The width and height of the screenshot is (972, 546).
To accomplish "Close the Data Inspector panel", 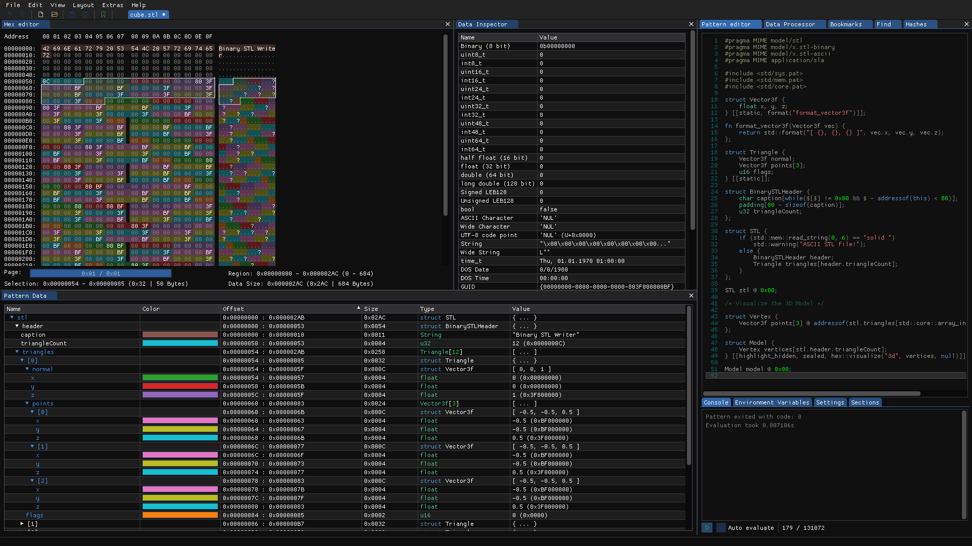I will click(691, 24).
